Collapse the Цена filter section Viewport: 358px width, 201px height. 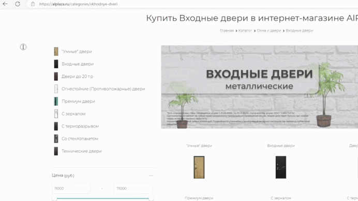click(x=151, y=176)
